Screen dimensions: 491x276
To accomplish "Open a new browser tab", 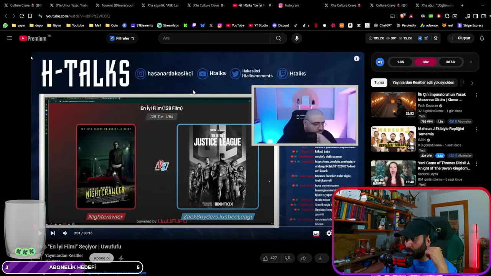I will point(462,5).
